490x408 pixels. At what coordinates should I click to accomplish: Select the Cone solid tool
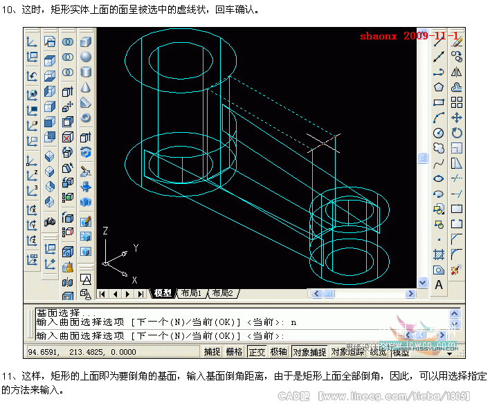(86, 87)
